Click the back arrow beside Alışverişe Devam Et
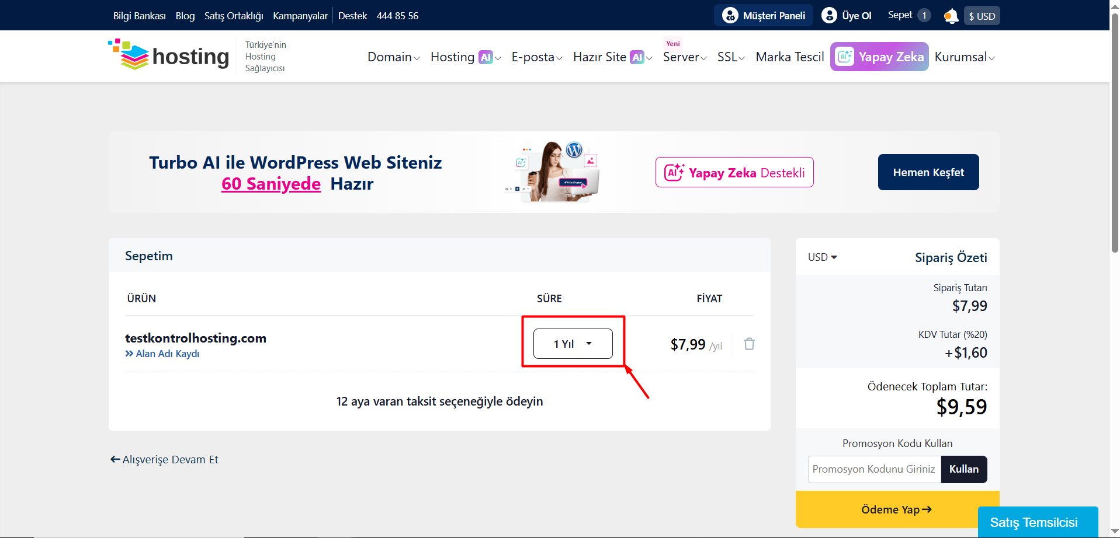This screenshot has width=1120, height=538. 115,459
